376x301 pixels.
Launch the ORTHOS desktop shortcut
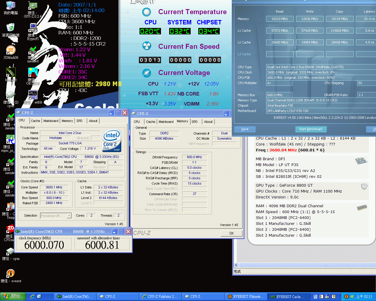(x=33, y=73)
